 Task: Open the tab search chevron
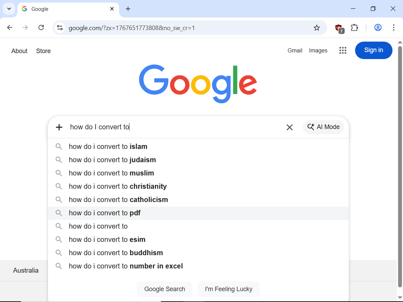coord(9,9)
